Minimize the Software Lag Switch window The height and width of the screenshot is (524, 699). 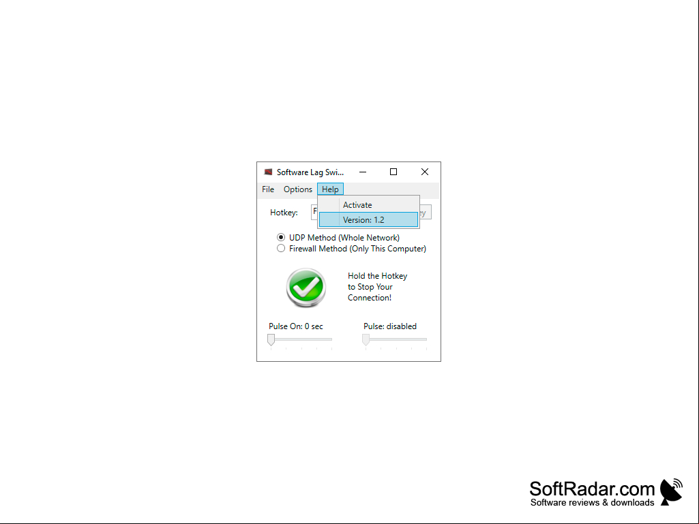click(x=363, y=172)
